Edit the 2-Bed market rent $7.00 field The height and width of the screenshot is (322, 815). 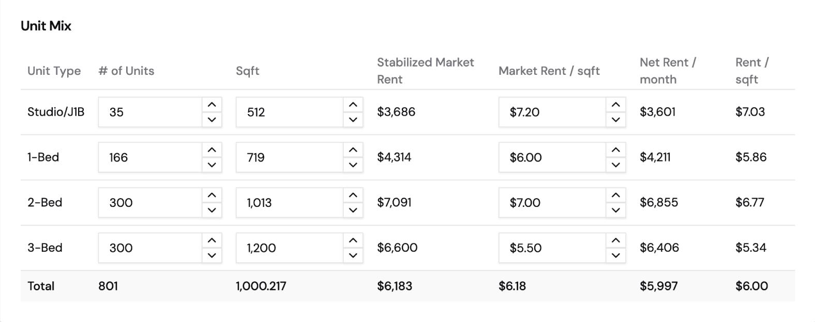pos(552,203)
